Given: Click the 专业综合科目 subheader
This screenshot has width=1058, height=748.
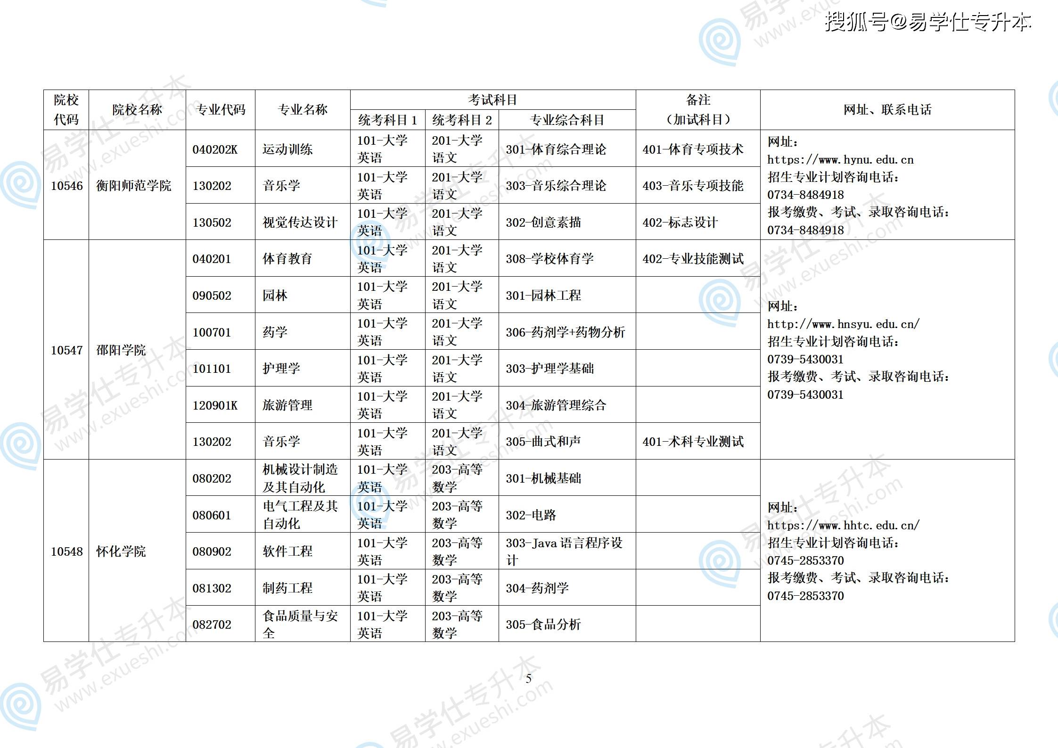Looking at the screenshot, I should click(567, 120).
